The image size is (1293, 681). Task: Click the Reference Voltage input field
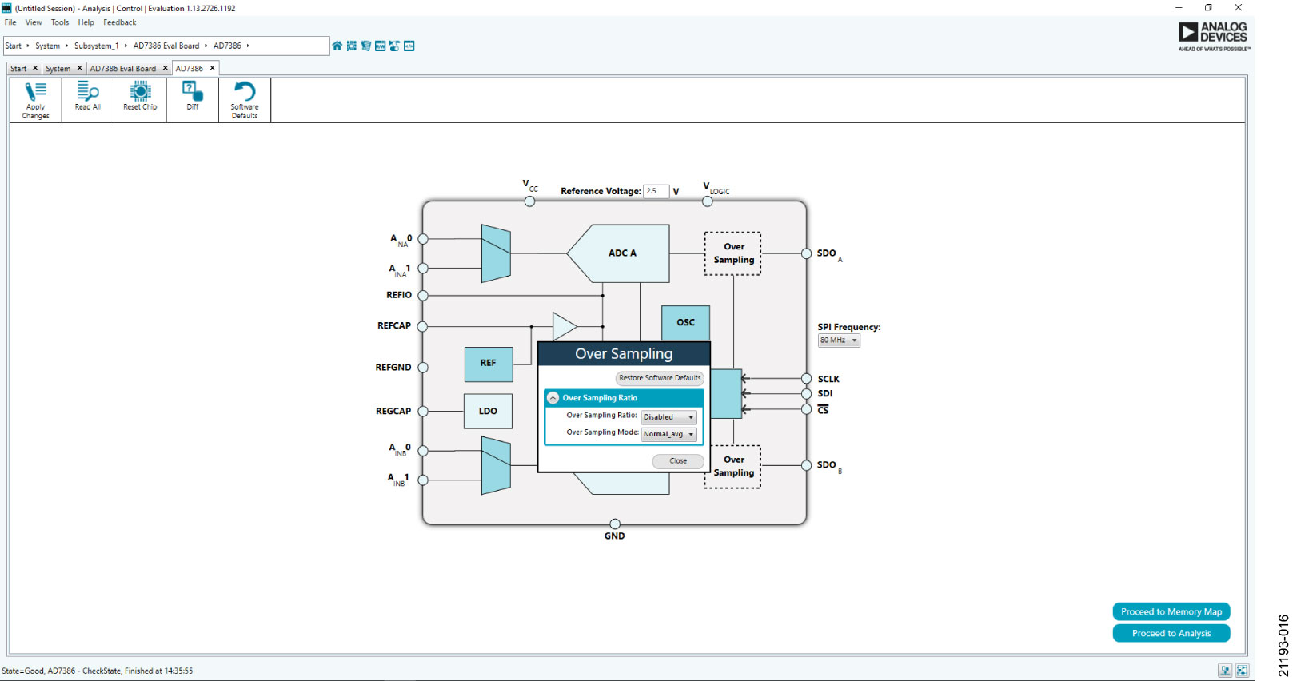(656, 191)
